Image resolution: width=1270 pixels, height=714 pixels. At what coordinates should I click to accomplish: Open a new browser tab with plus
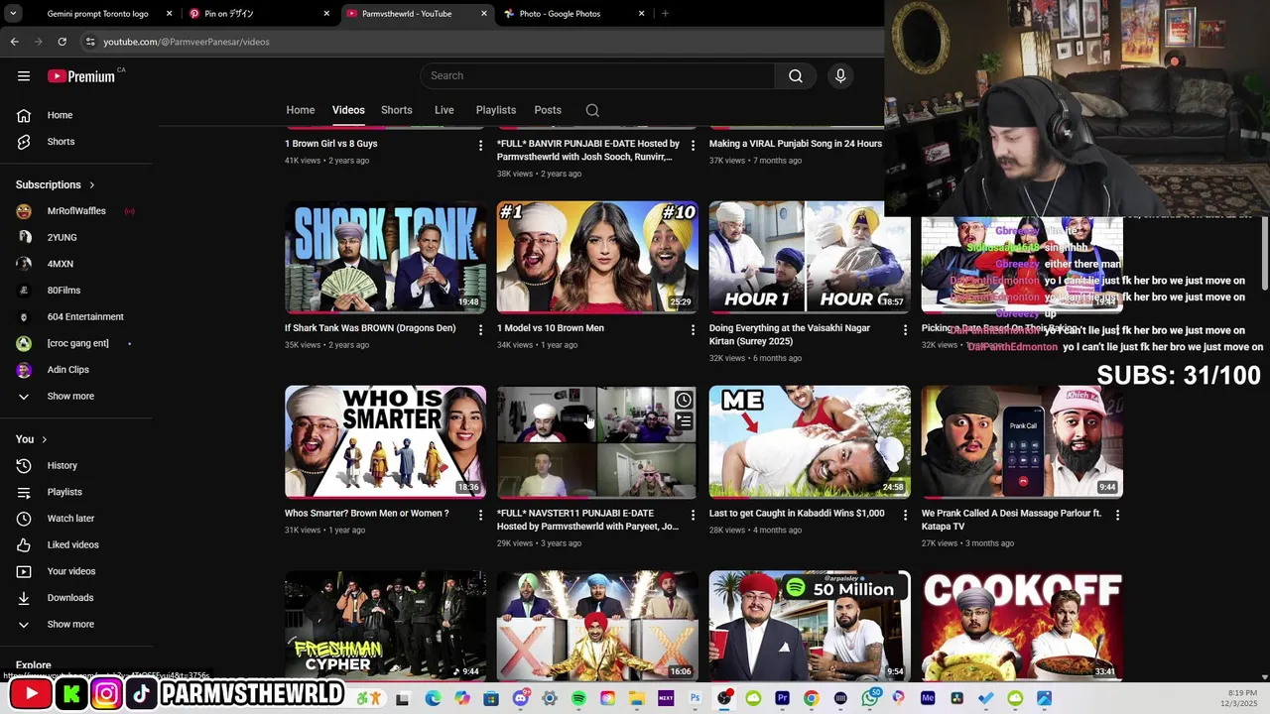pos(665,14)
